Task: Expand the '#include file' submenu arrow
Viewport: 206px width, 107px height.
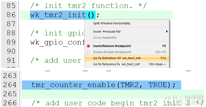Action: pos(167,31)
